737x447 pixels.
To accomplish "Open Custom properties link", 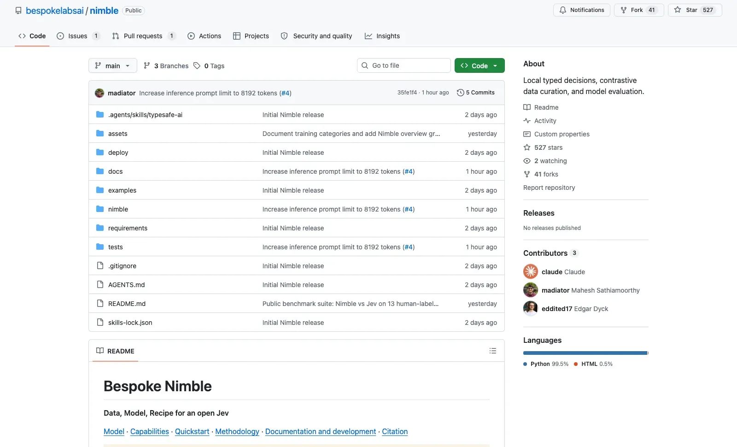I will click(x=556, y=134).
